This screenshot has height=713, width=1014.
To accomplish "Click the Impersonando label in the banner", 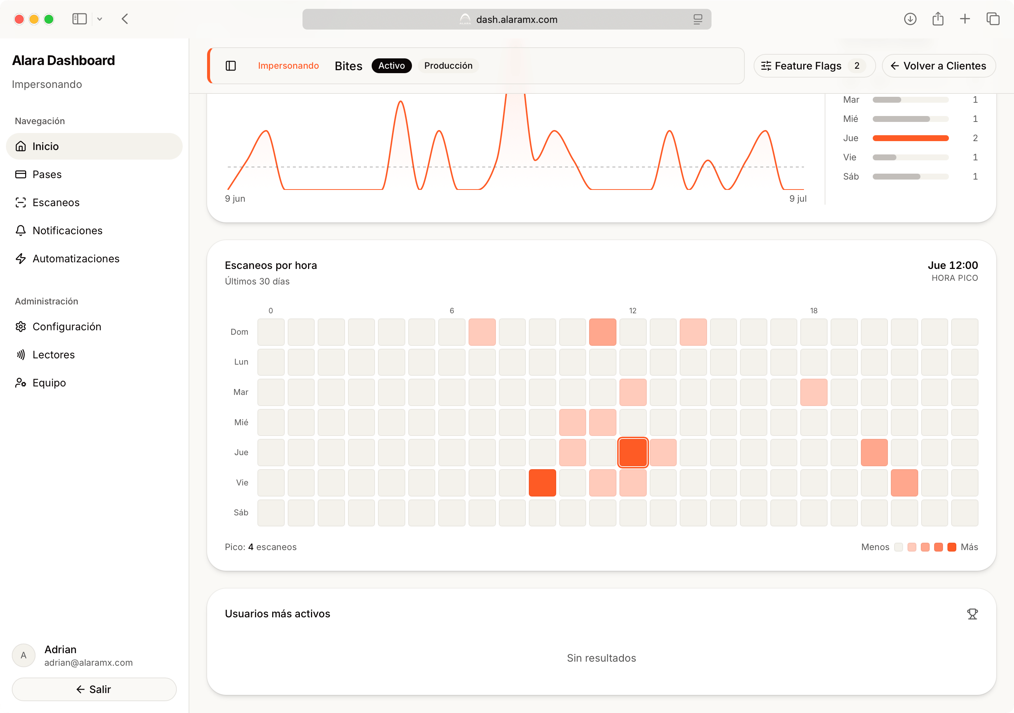I will point(288,66).
